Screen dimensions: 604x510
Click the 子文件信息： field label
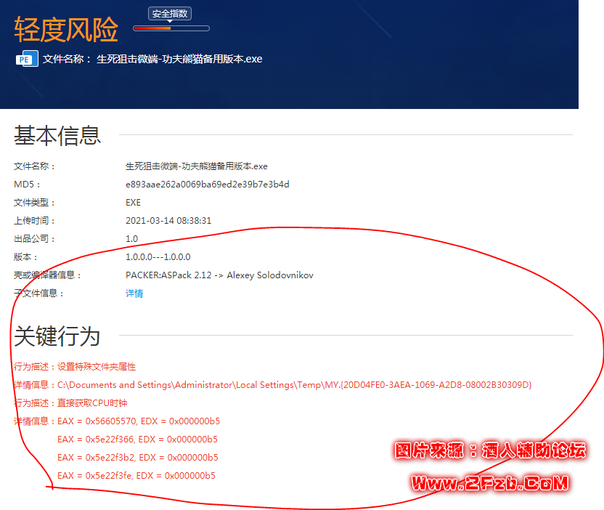pyautogui.click(x=39, y=294)
